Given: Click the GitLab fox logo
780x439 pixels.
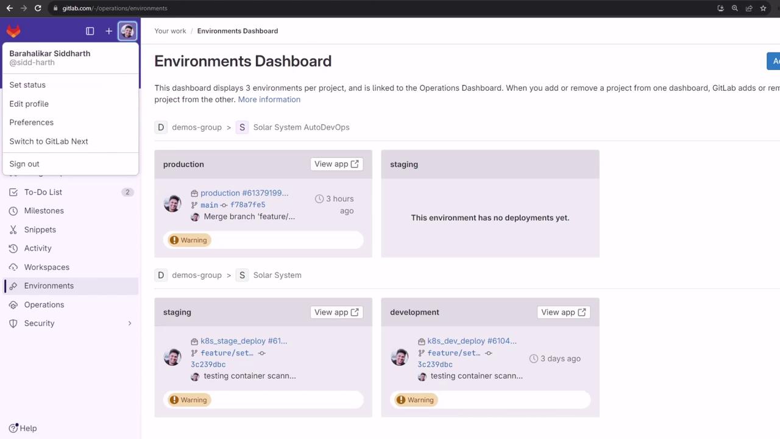Looking at the screenshot, I should (x=13, y=31).
